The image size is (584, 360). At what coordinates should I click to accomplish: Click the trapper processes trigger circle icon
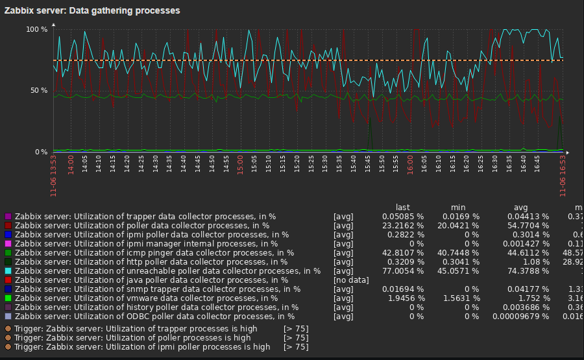tap(8, 329)
